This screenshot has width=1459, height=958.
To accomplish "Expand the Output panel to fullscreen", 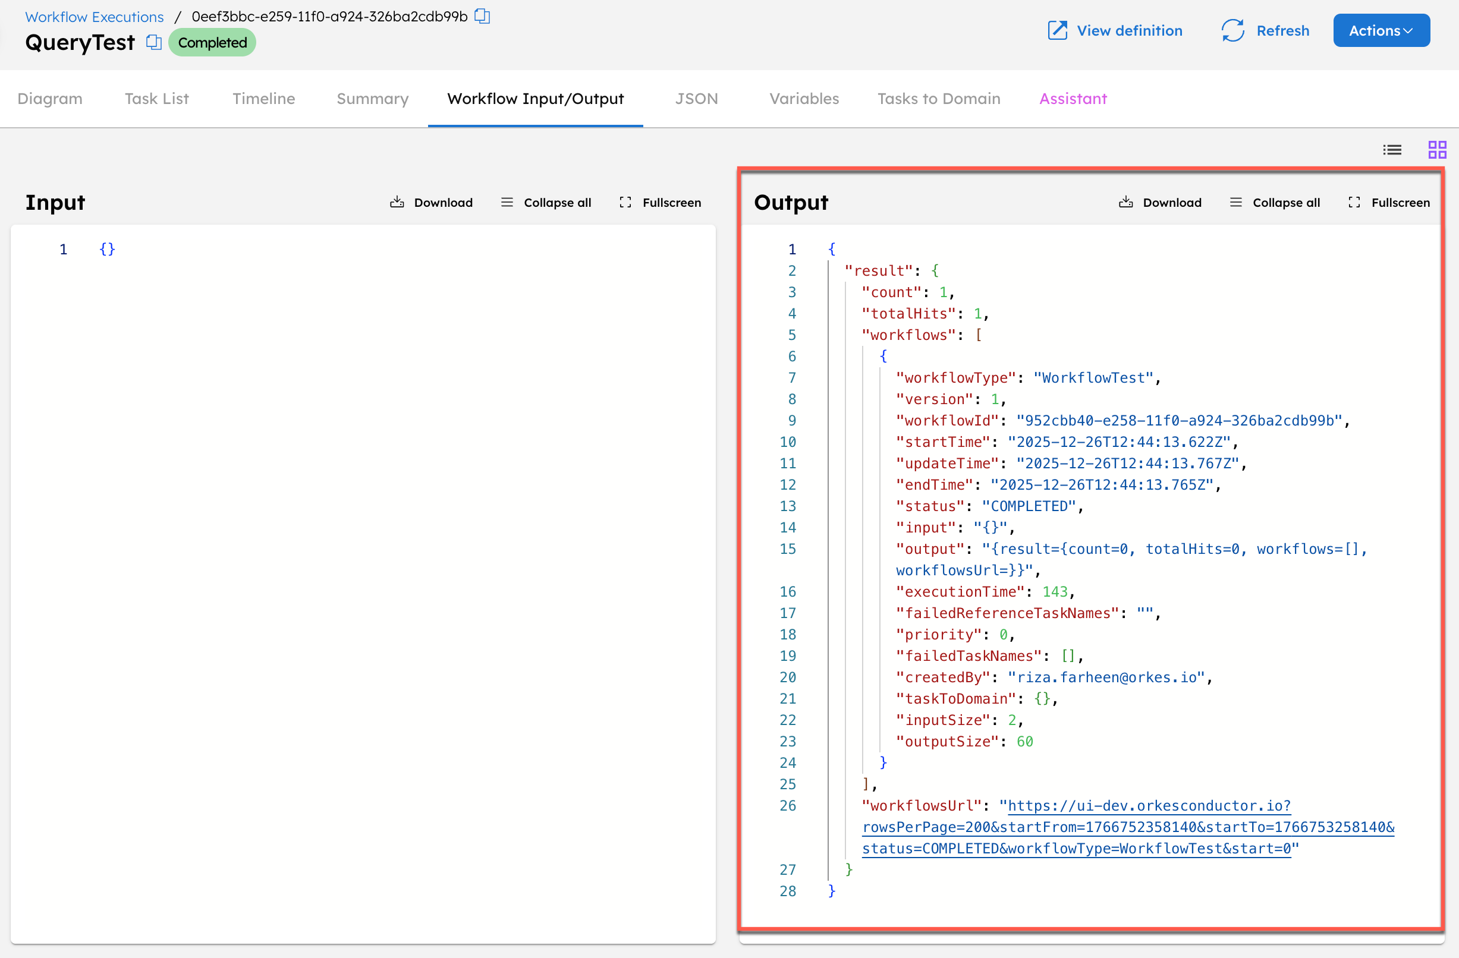I will point(1388,202).
